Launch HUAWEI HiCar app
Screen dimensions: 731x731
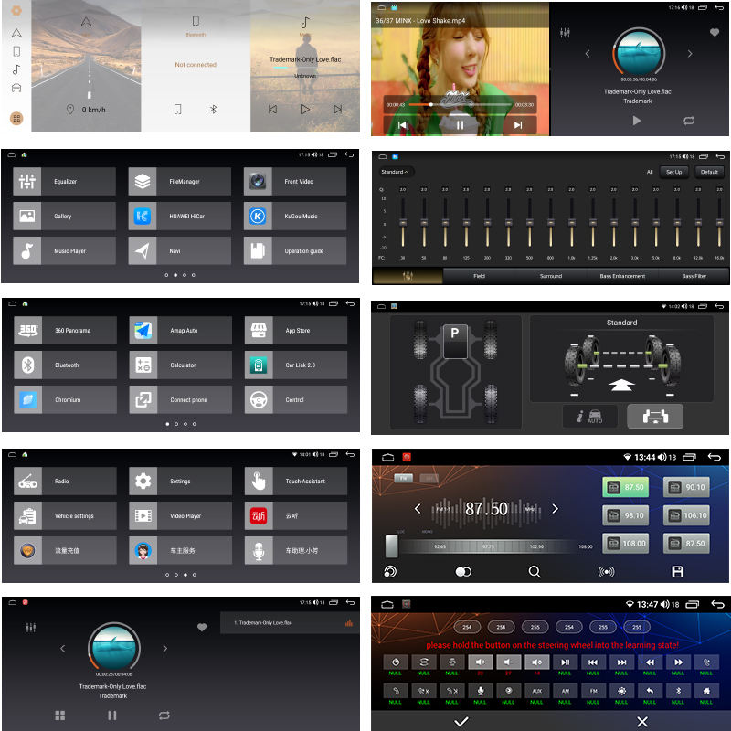(x=179, y=216)
